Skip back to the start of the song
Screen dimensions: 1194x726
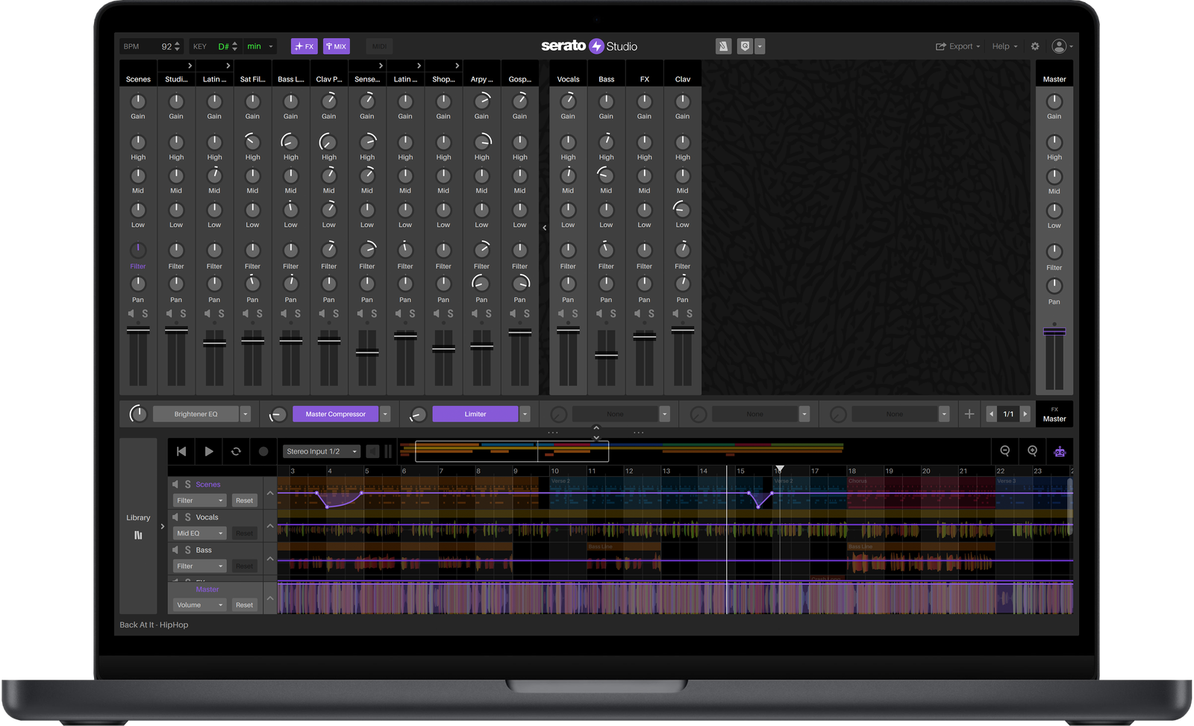point(181,451)
